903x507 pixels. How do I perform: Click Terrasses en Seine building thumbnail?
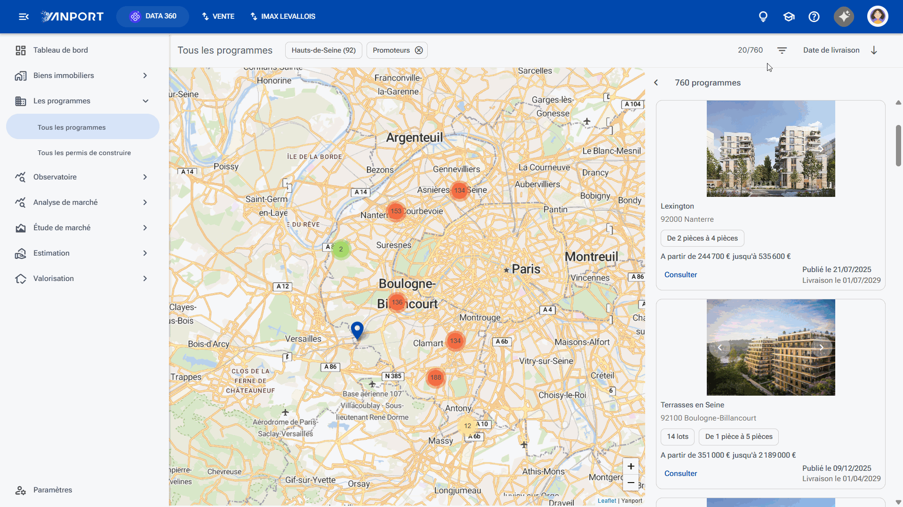tap(771, 348)
